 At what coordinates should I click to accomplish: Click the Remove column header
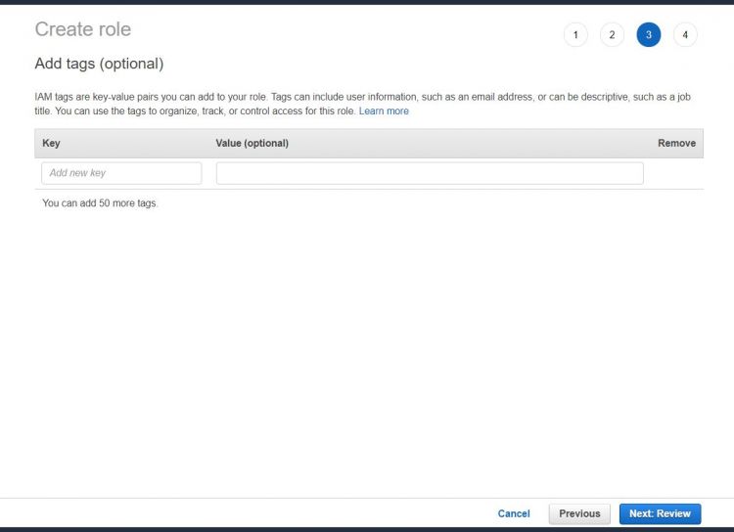click(x=676, y=143)
